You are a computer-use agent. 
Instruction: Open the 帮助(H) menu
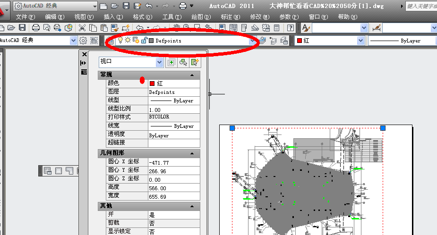(x=348, y=17)
